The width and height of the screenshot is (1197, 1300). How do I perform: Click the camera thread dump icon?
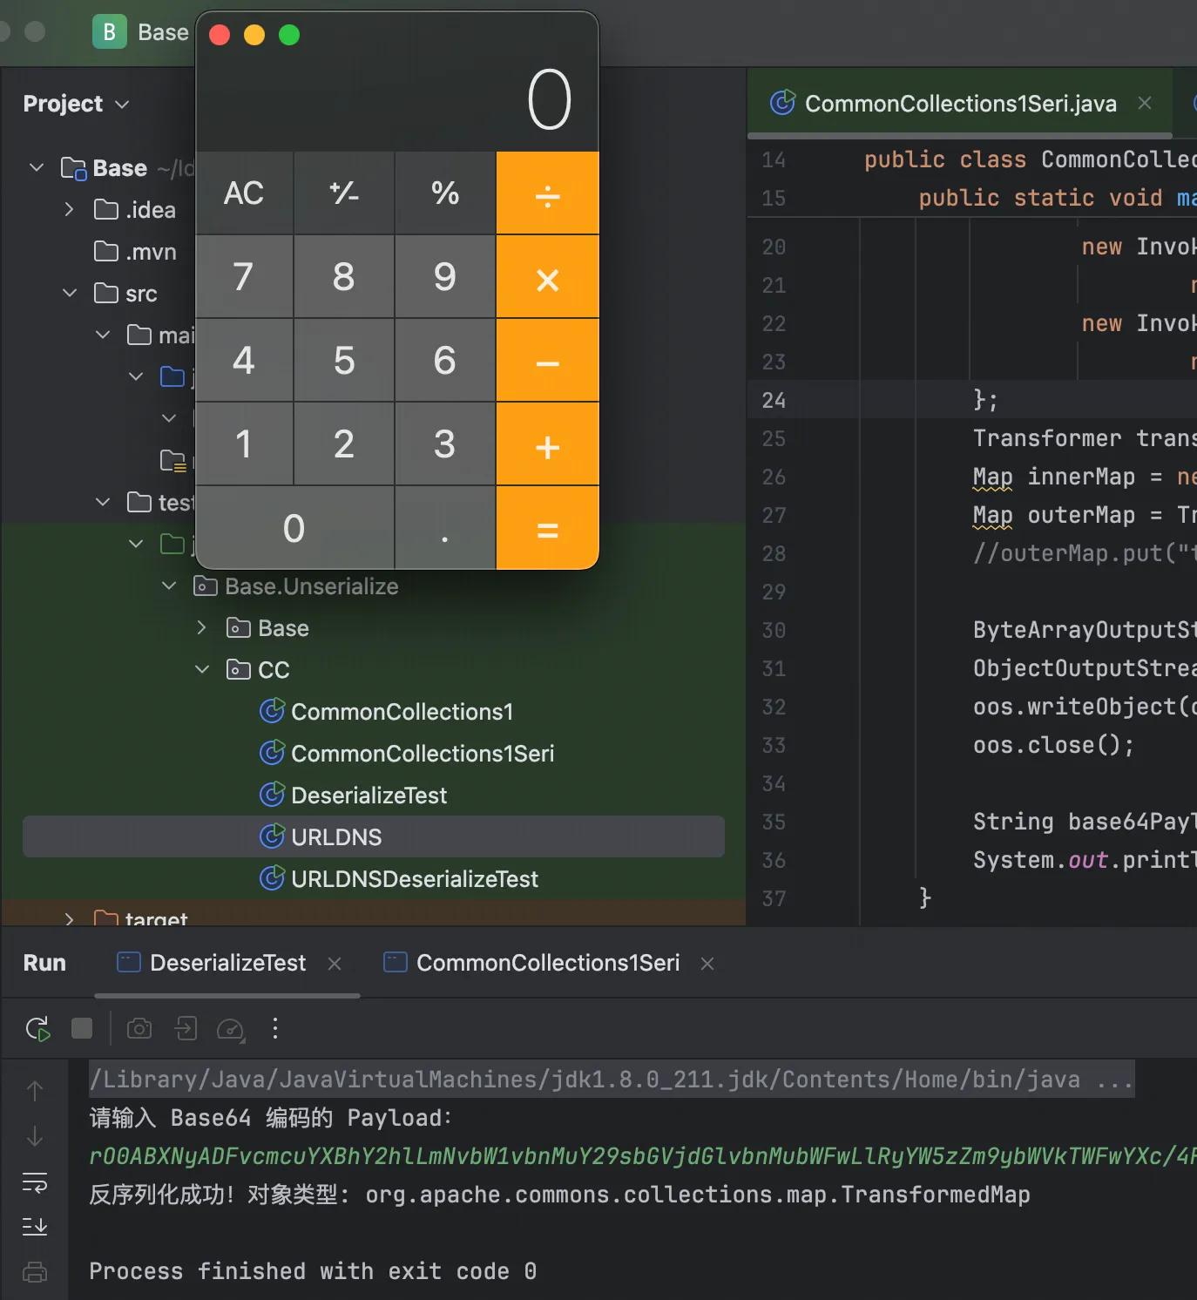click(139, 1029)
